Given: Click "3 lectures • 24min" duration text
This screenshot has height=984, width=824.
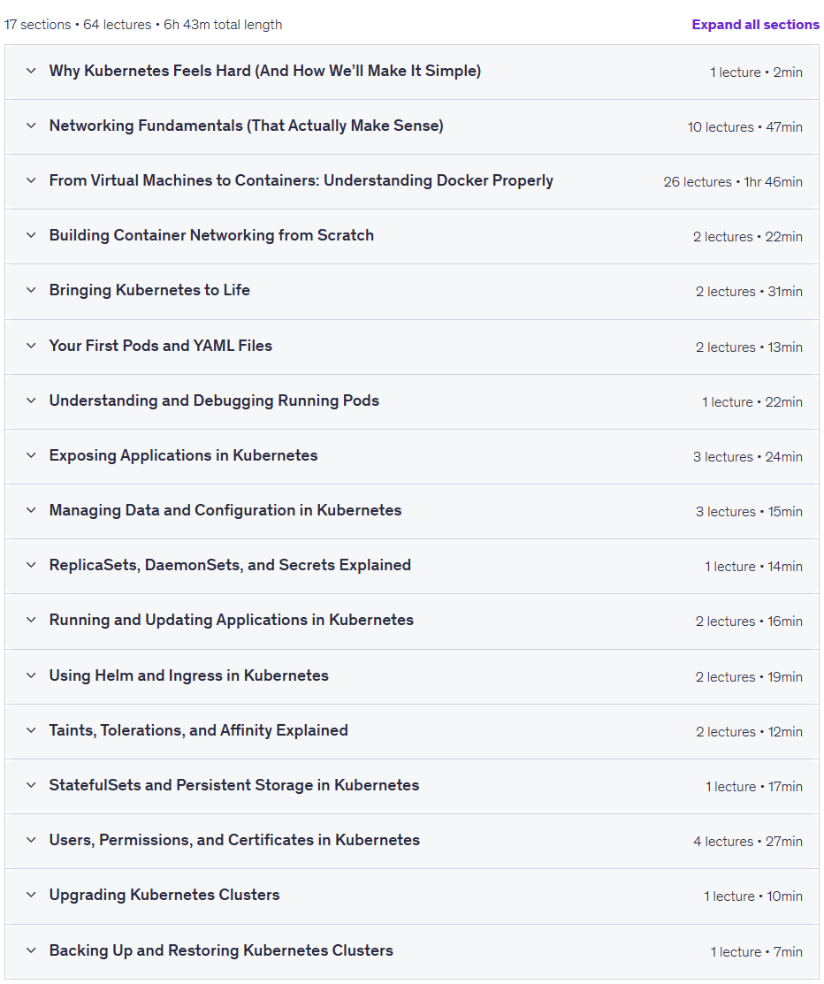Looking at the screenshot, I should click(747, 457).
